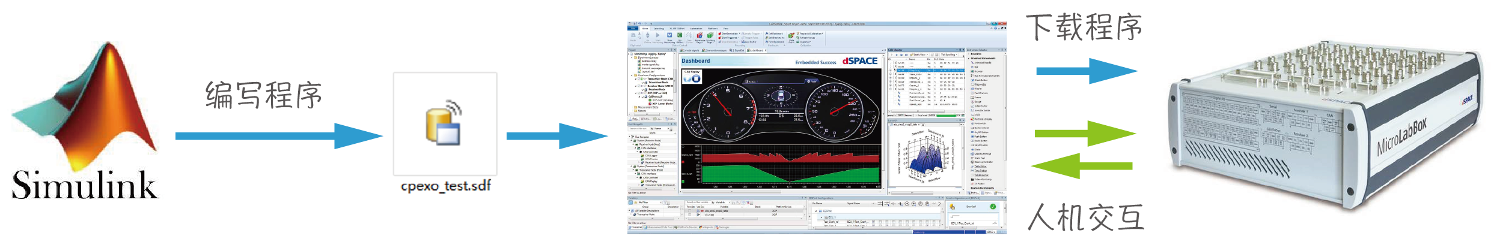Select the Working Page icon
The height and width of the screenshot is (248, 1491).
click(x=710, y=35)
